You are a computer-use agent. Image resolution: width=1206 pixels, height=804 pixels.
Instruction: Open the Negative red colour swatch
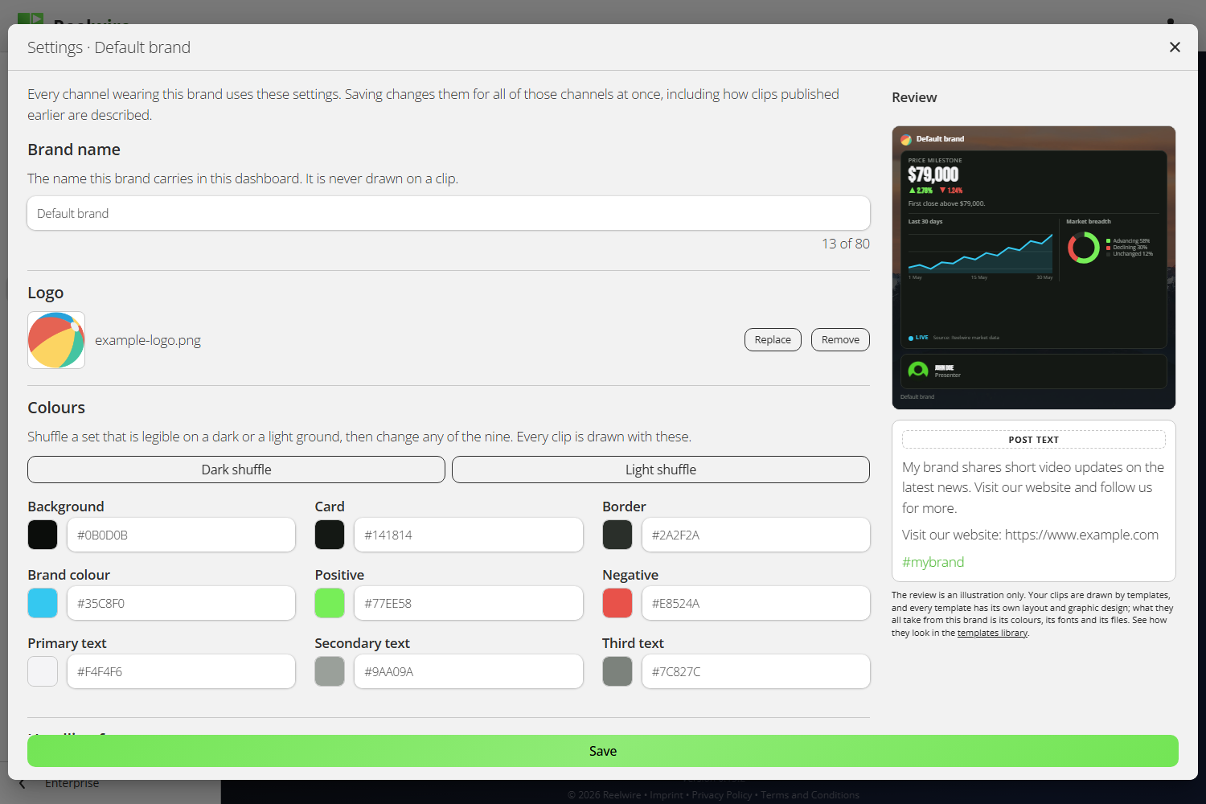click(x=617, y=603)
